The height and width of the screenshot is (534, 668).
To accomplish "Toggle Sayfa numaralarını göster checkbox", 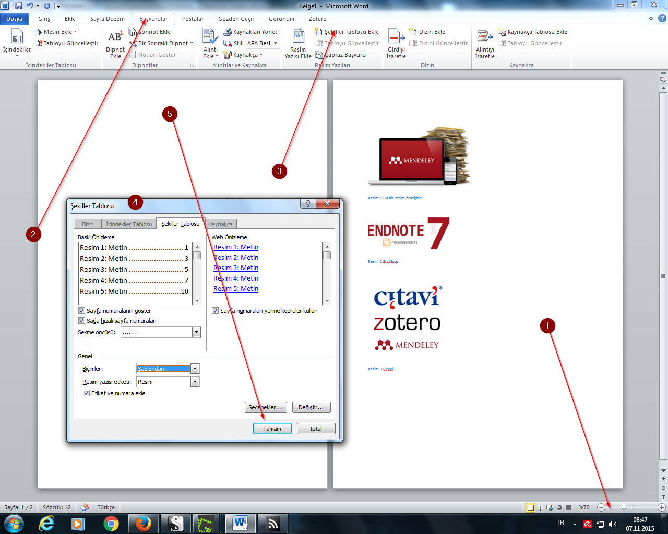I will click(81, 311).
